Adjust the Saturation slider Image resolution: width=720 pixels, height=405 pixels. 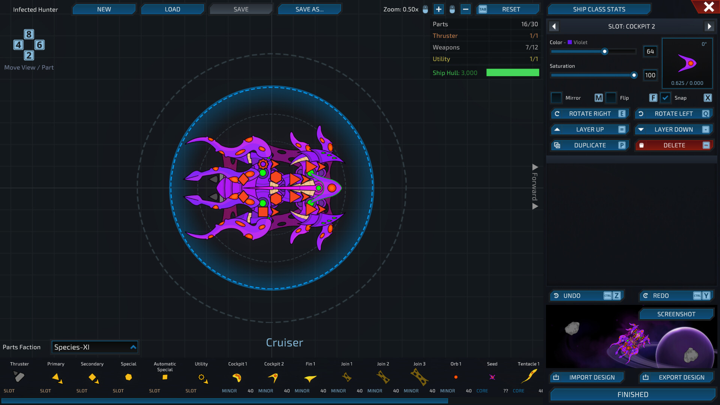(x=634, y=75)
